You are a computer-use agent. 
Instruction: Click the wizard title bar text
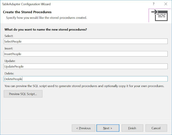(26, 4)
